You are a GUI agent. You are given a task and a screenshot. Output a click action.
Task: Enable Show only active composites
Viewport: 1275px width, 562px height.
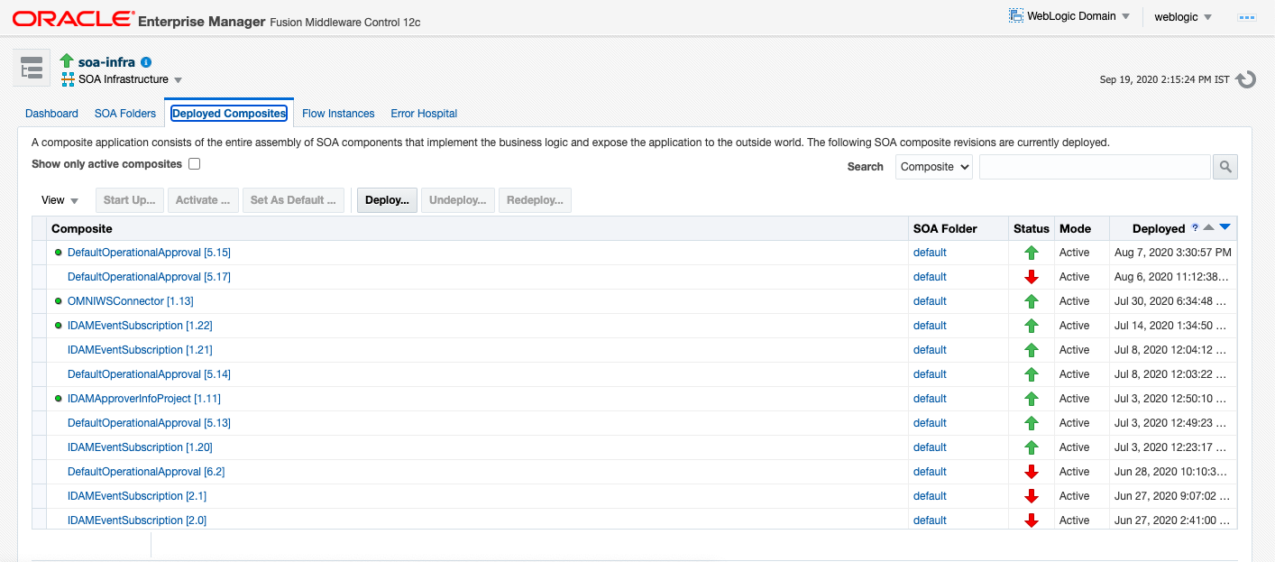(194, 164)
